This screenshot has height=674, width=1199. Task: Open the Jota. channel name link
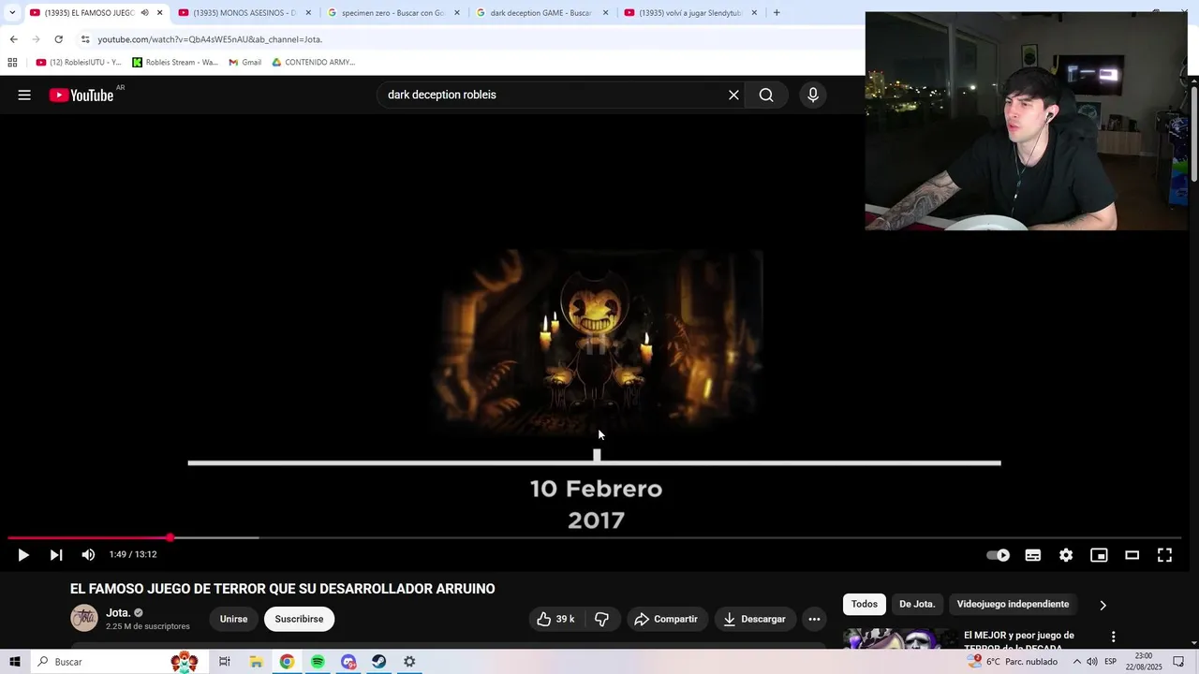point(117,613)
